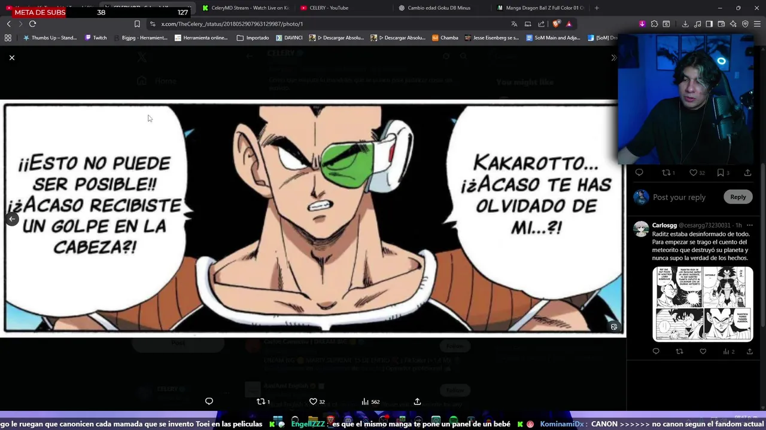Reload the current page

pos(32,24)
